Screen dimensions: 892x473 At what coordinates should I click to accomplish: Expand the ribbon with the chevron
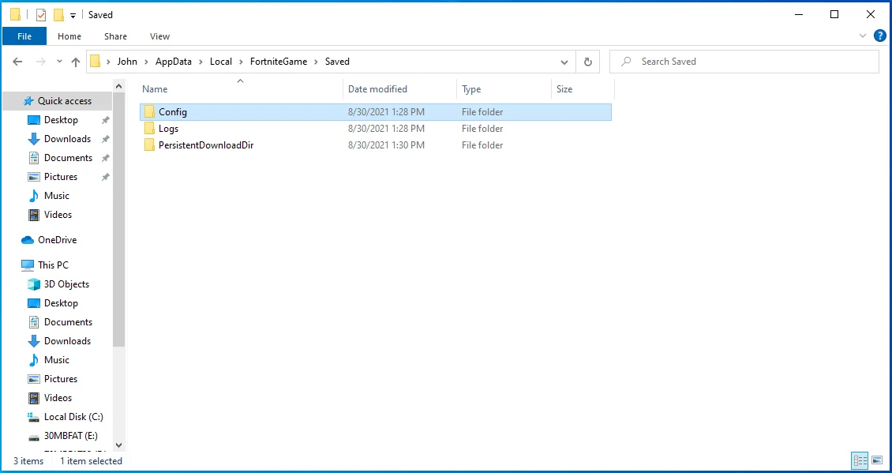863,36
